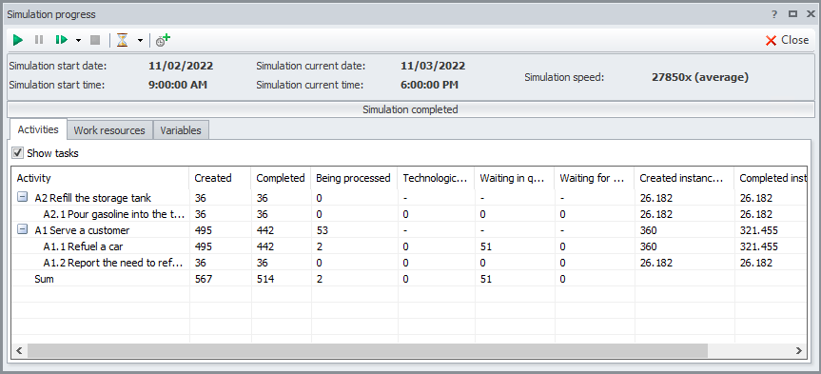Click the horizontal scrollbar thumb
Viewport: 821px width, 374px height.
click(x=367, y=350)
